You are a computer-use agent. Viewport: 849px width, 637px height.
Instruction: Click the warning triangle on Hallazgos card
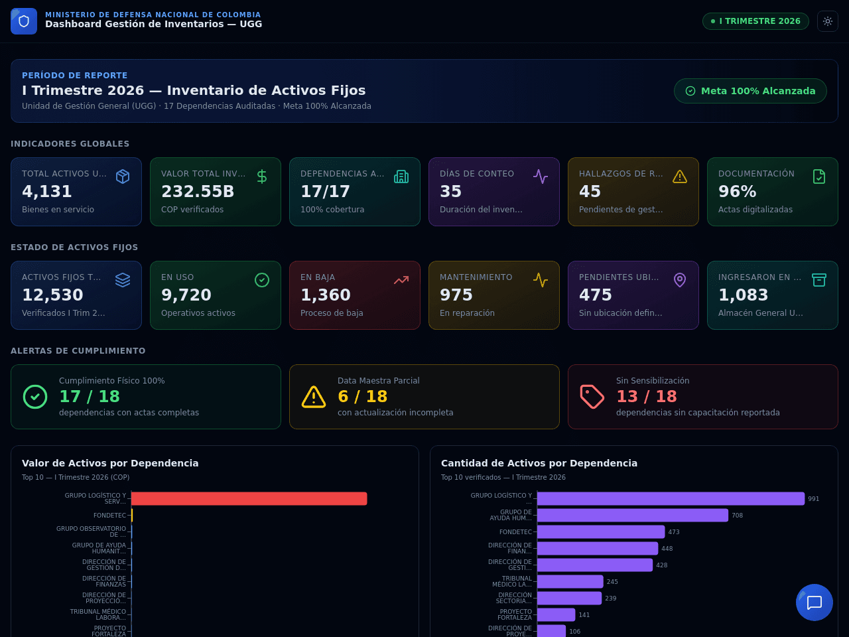click(680, 177)
